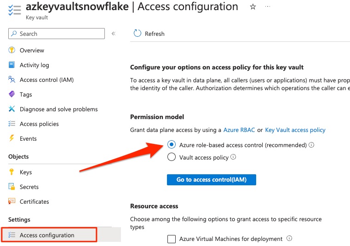Screen dimensions: 350x246
Task: Open the Key Vault access policy link
Action: (x=295, y=130)
